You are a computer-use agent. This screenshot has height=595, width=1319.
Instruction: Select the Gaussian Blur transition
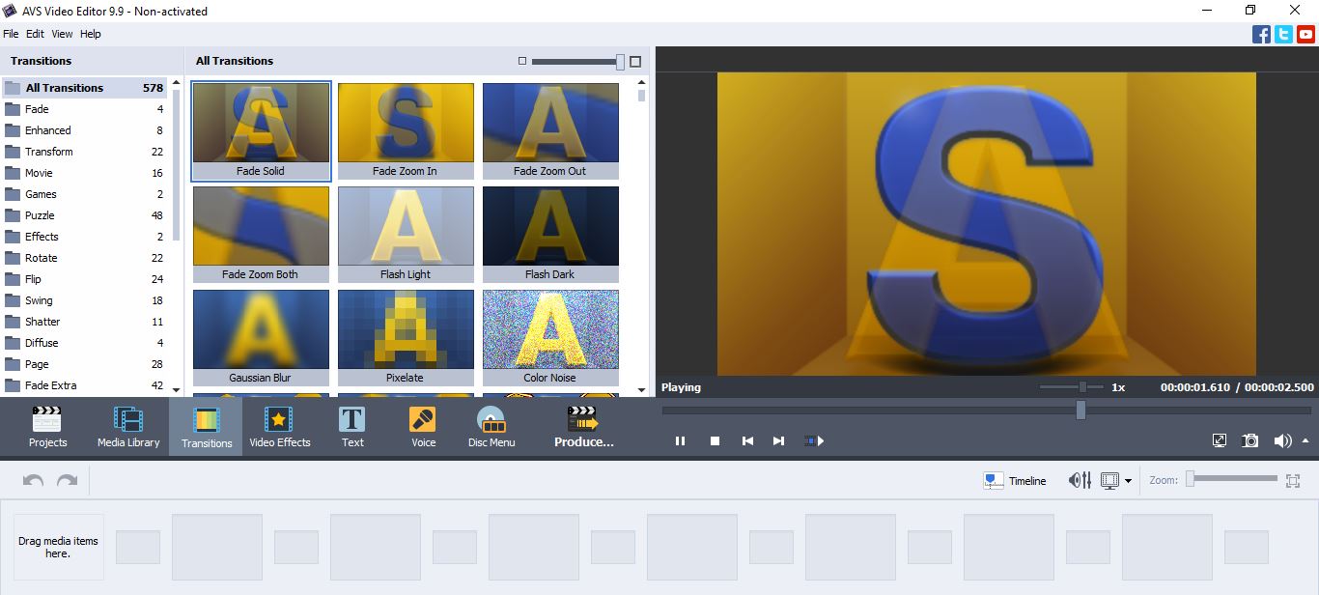(261, 337)
